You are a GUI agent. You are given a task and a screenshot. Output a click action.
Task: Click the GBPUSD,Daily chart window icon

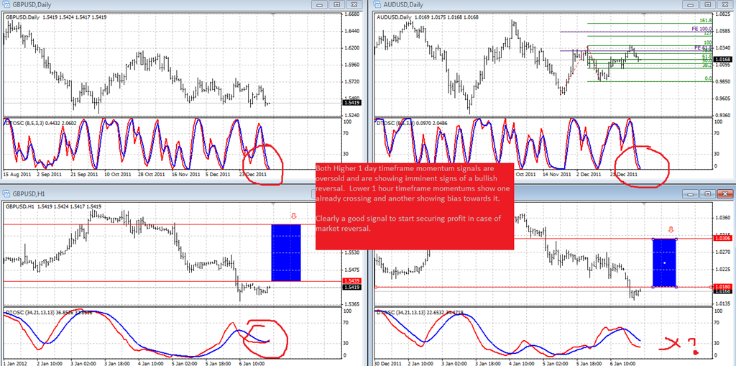[x=7, y=5]
